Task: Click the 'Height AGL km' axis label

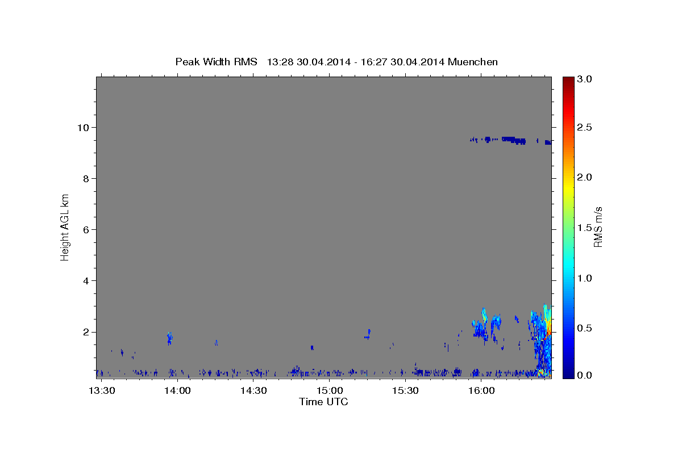Action: 65,228
